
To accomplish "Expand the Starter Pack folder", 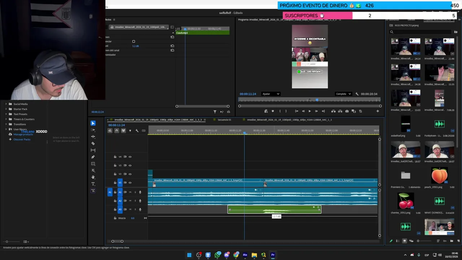I will coord(6,109).
